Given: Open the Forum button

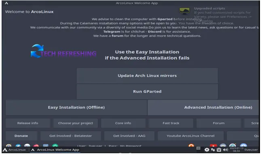Looking at the screenshot, I should 219,123.
